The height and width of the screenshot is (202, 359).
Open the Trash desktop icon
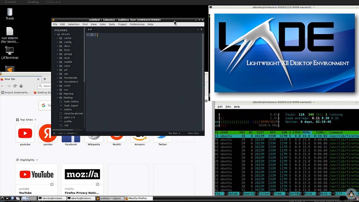click(x=10, y=13)
